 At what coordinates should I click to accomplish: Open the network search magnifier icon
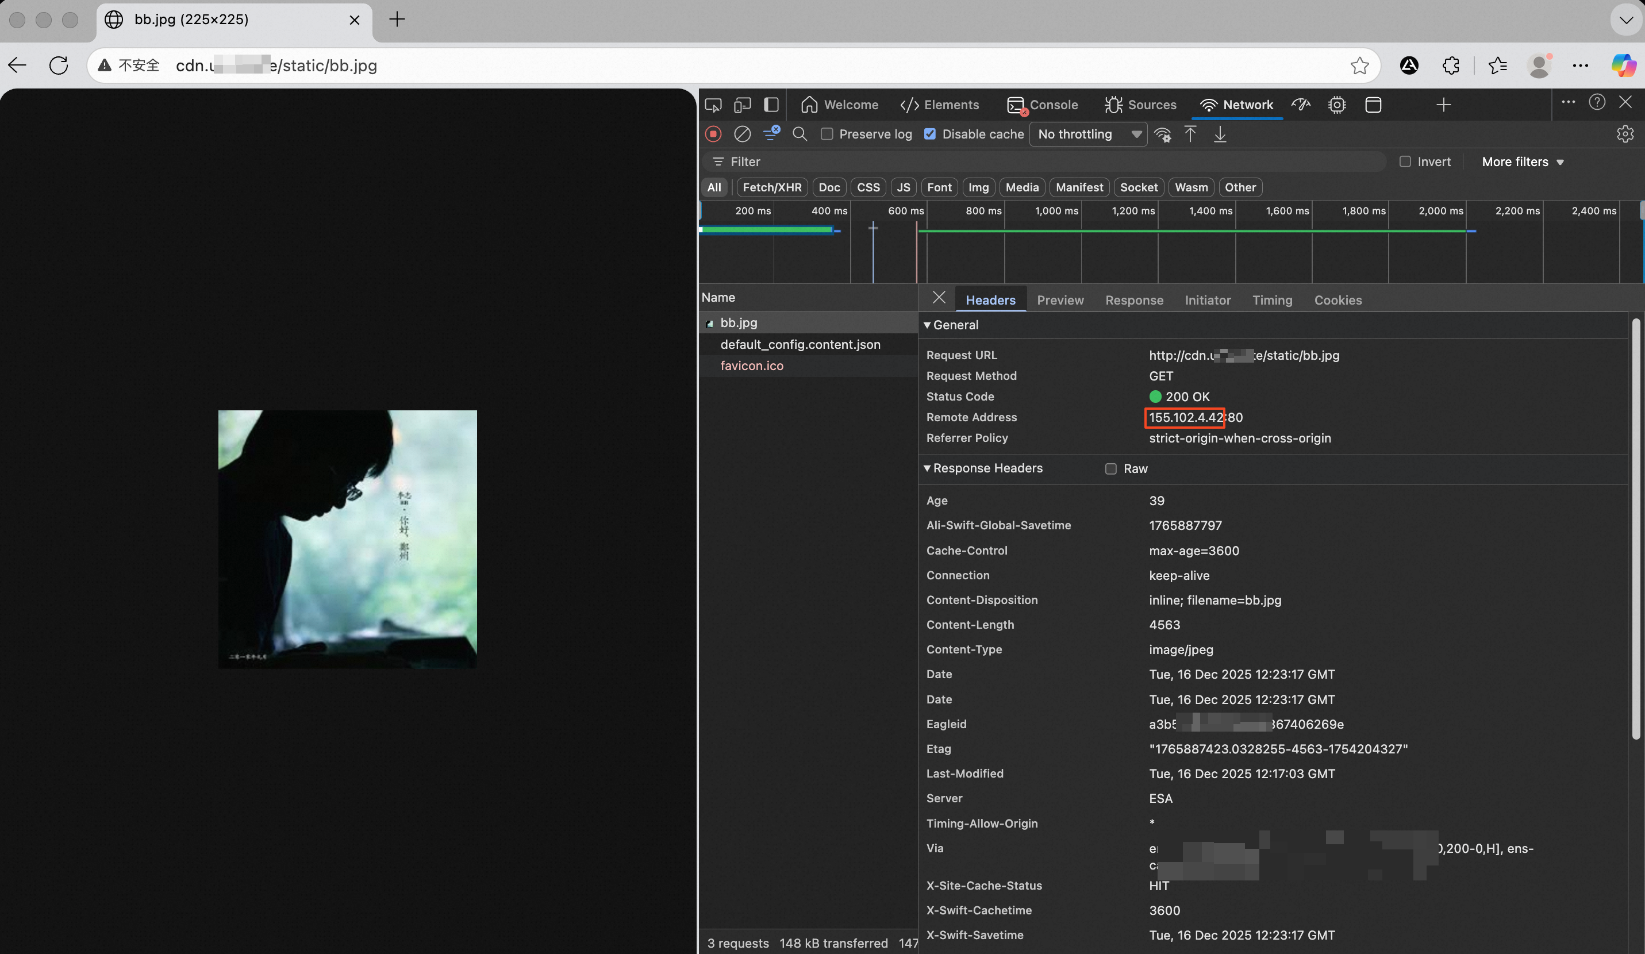(x=800, y=134)
